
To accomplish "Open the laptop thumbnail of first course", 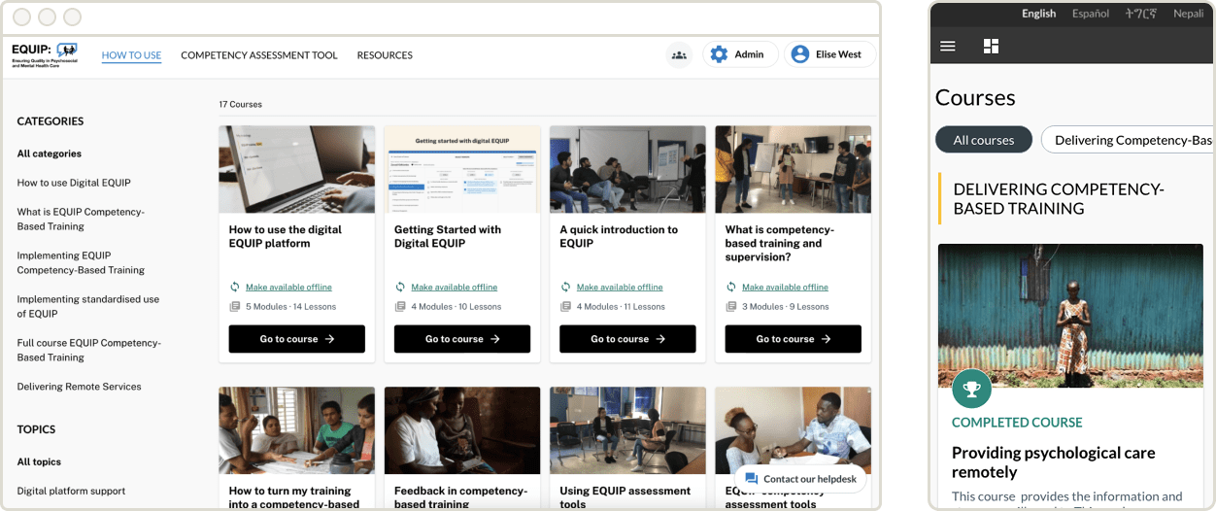I will pyautogui.click(x=296, y=169).
